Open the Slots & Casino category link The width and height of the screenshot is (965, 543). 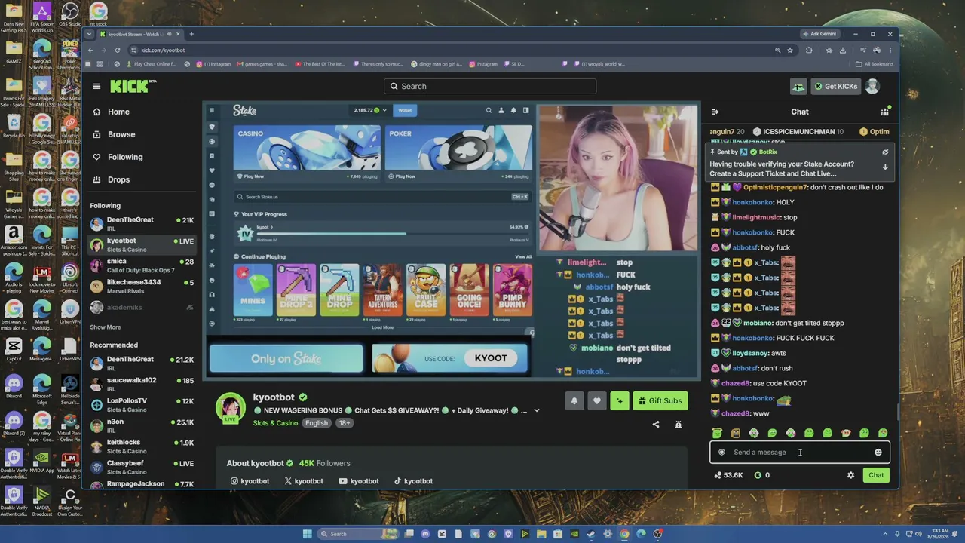point(275,423)
